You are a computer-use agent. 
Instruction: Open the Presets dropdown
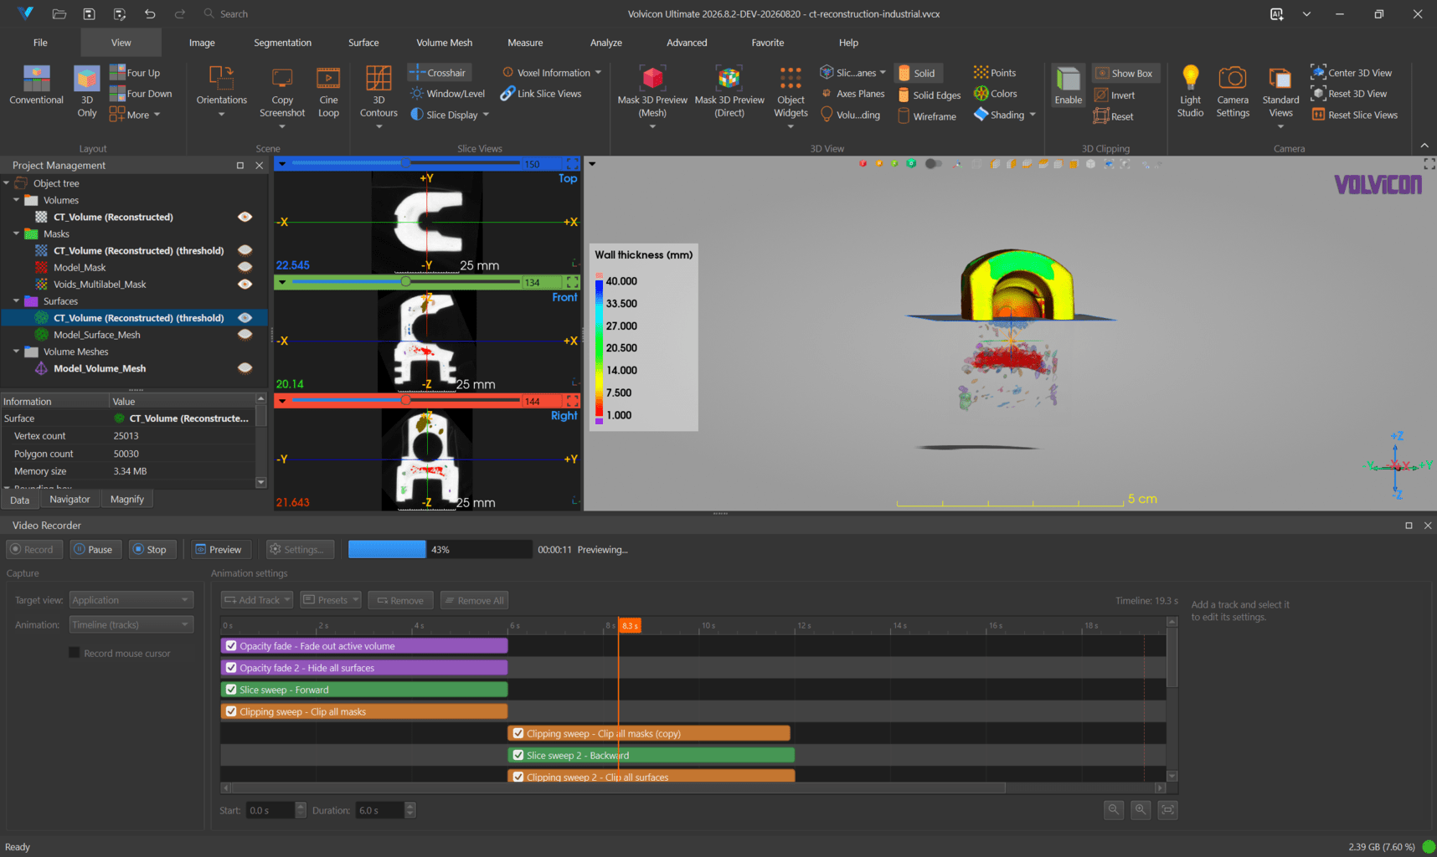click(x=331, y=600)
